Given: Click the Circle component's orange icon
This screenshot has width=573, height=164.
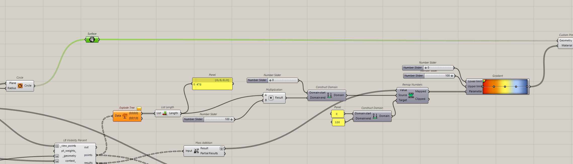Looking at the screenshot, I should [x=20, y=86].
